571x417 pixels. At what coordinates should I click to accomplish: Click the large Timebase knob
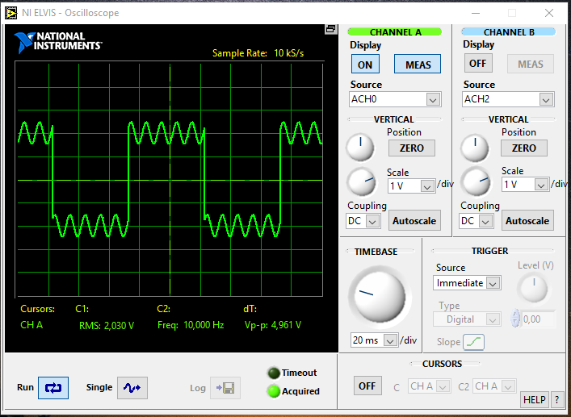379,298
